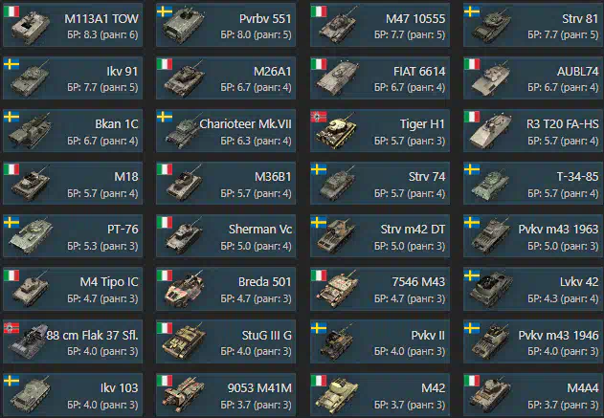Click the 9053 M41M vehicle icon
The width and height of the screenshot is (604, 418).
tap(184, 394)
